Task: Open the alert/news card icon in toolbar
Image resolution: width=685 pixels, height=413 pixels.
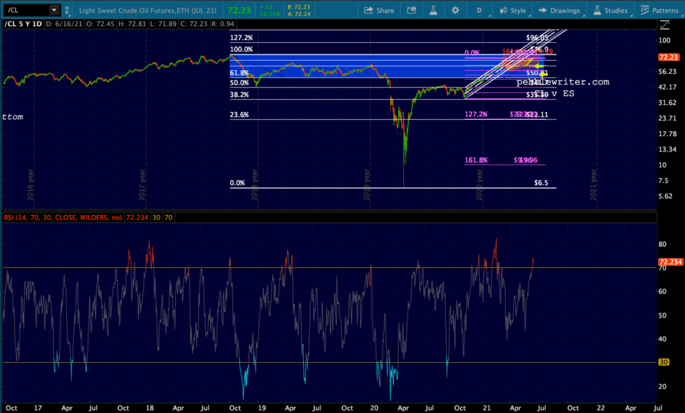Action: 411,10
